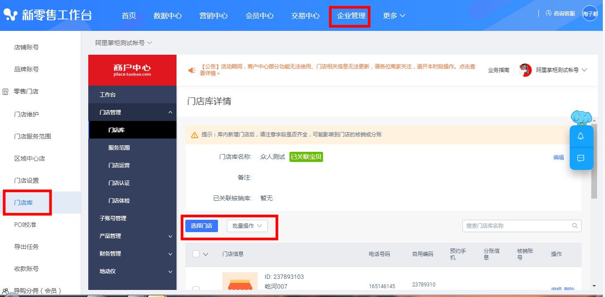Select 收款账号 in left sidebar
Image resolution: width=605 pixels, height=297 pixels.
point(26,269)
